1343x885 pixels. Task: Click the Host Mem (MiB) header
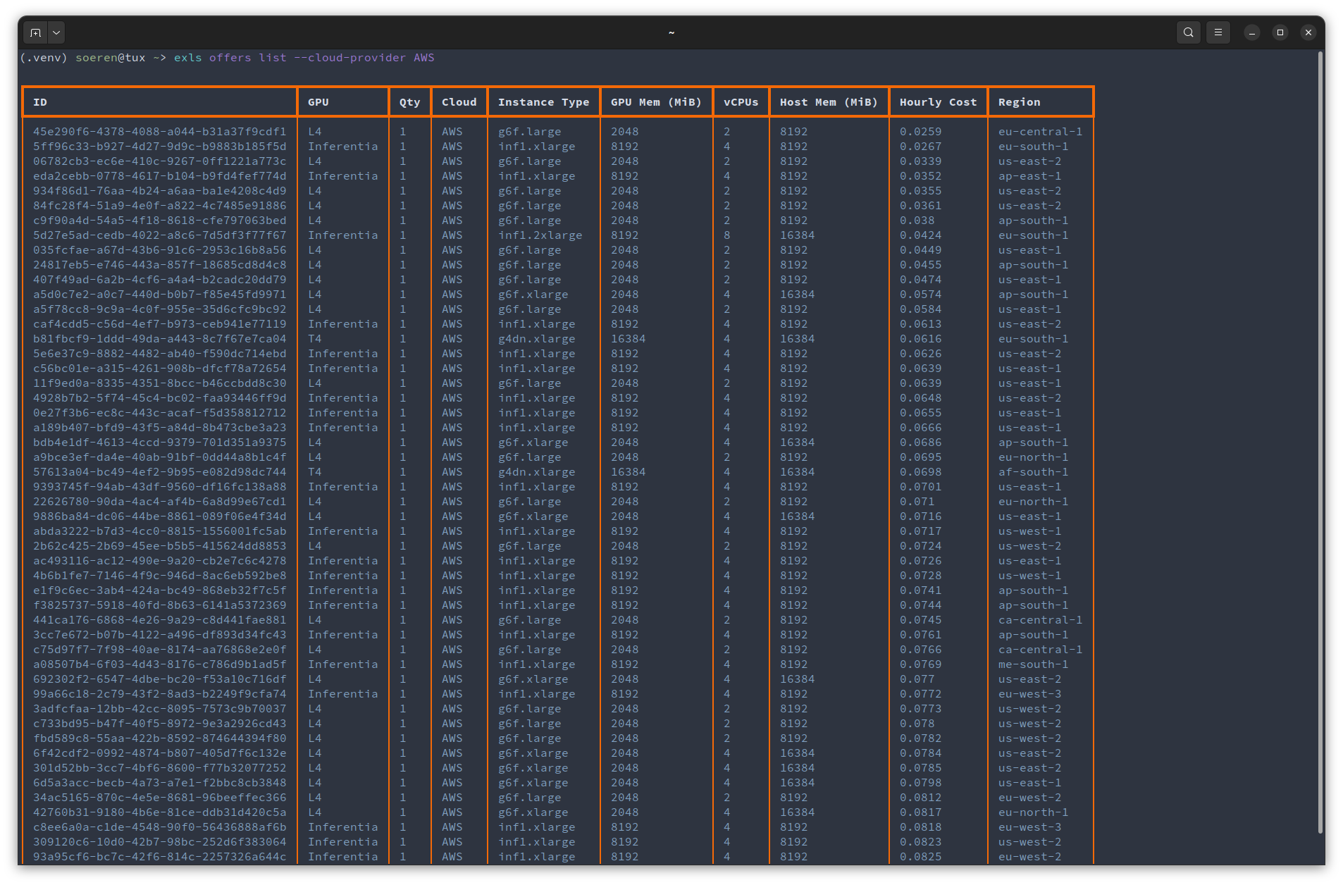(x=829, y=101)
